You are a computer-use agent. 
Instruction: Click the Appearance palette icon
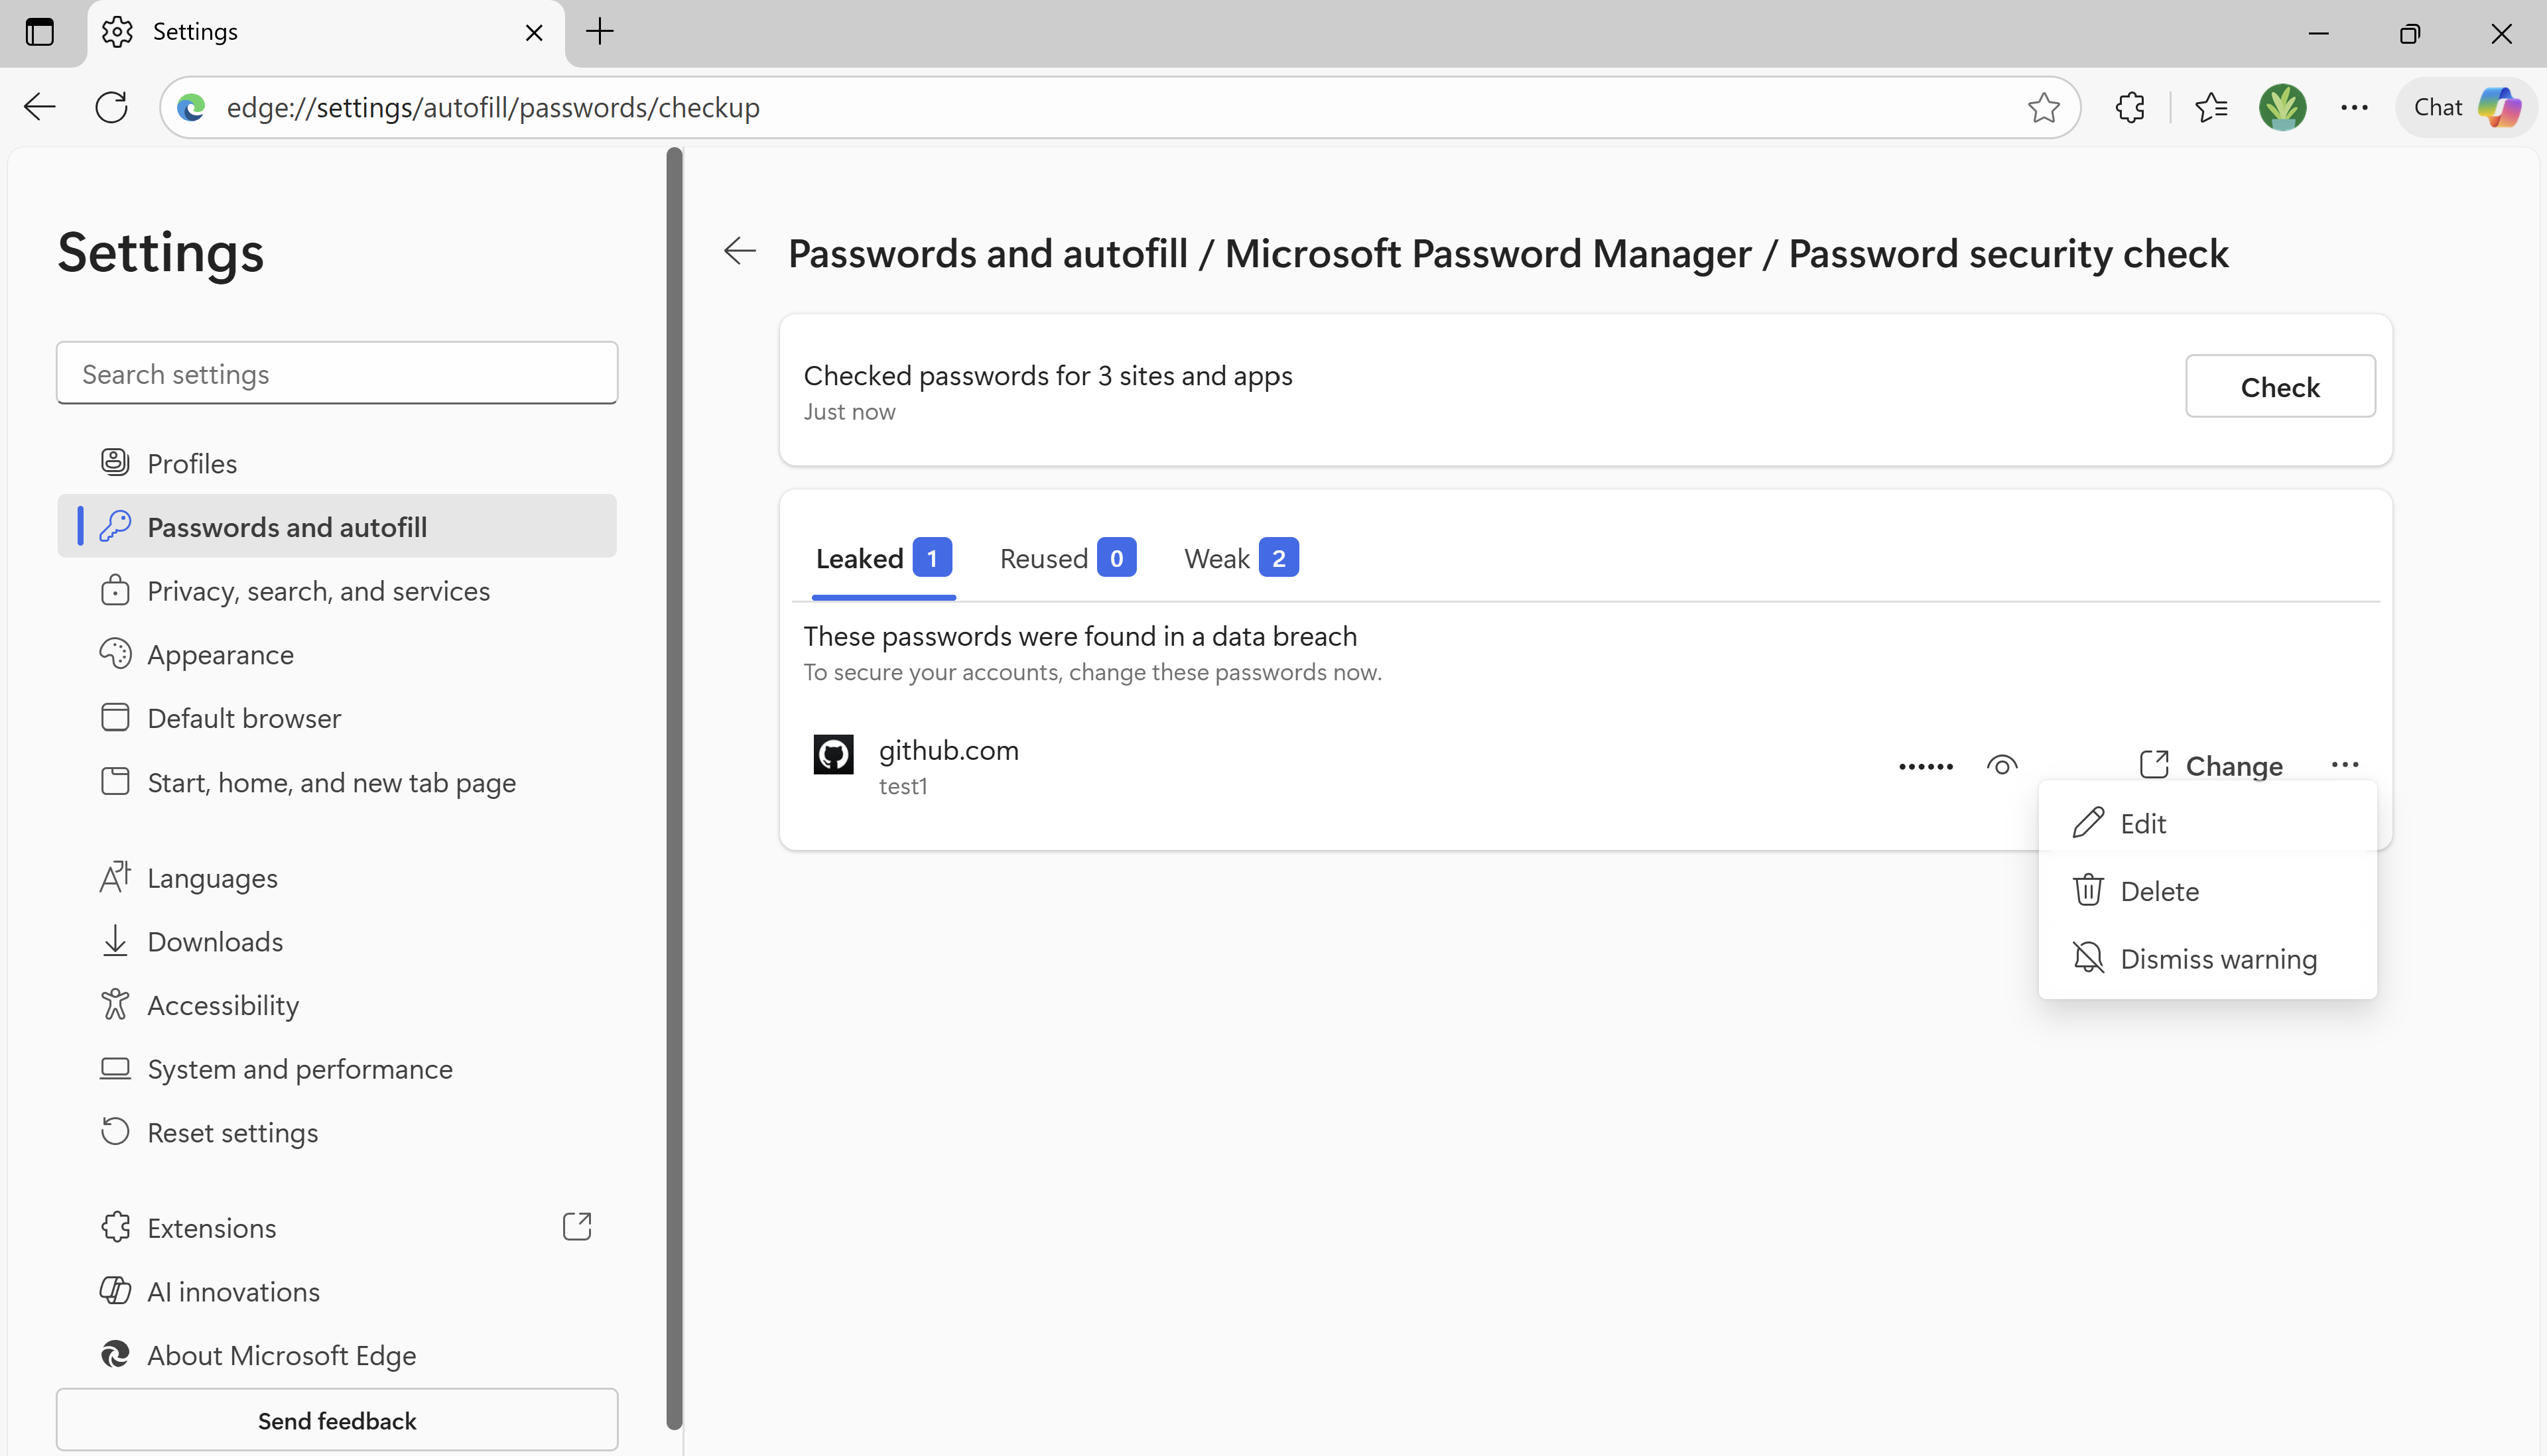coord(115,653)
